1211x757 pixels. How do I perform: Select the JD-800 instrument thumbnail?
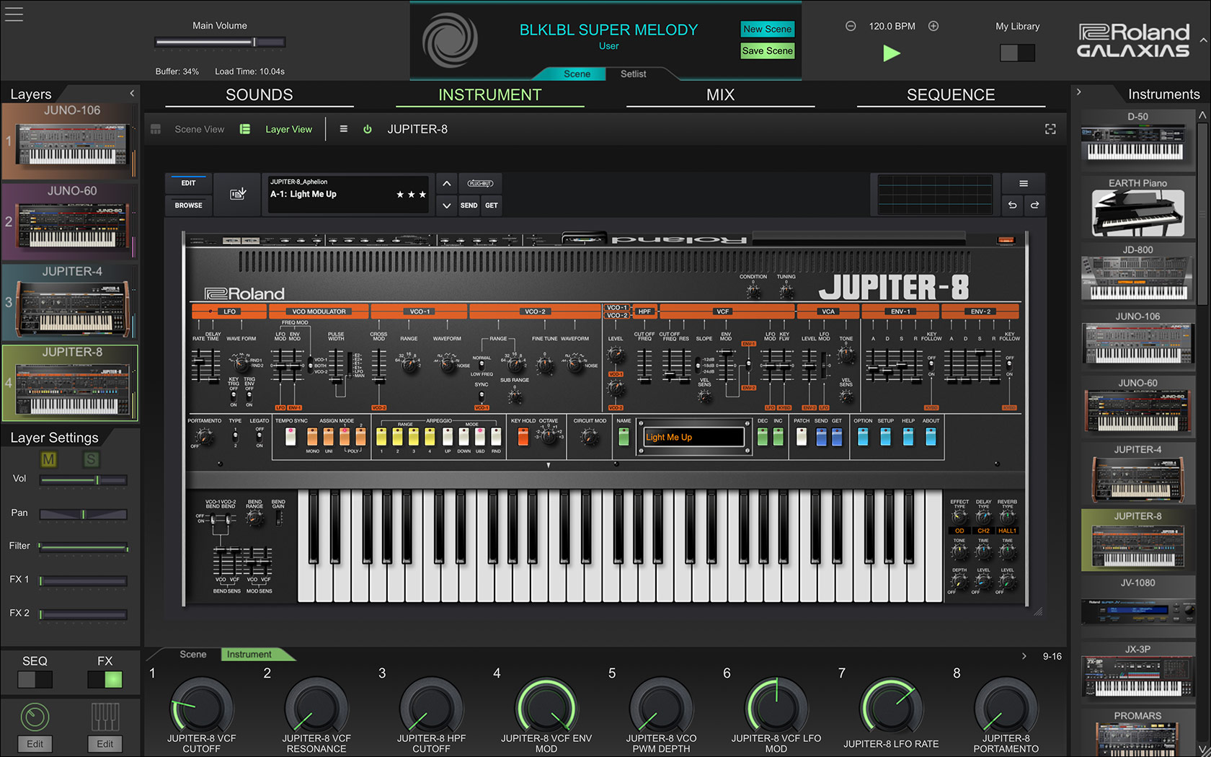(1137, 274)
